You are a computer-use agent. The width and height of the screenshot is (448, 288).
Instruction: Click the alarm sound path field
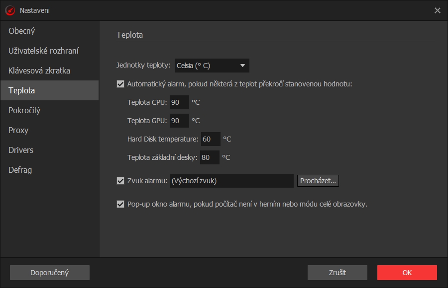[231, 181]
